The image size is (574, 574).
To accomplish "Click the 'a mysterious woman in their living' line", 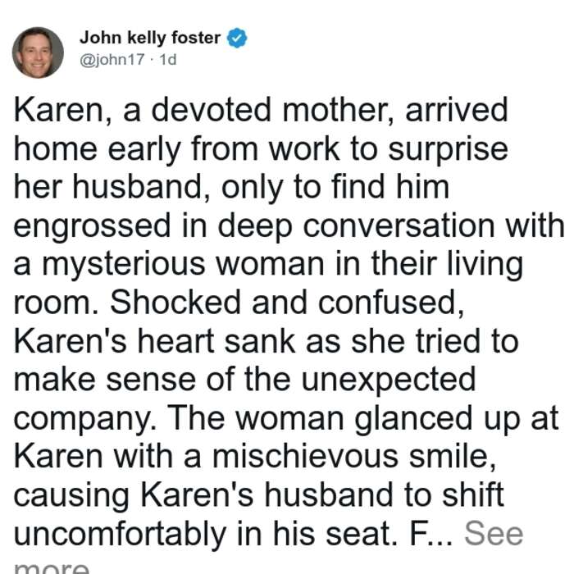I will (x=268, y=264).
